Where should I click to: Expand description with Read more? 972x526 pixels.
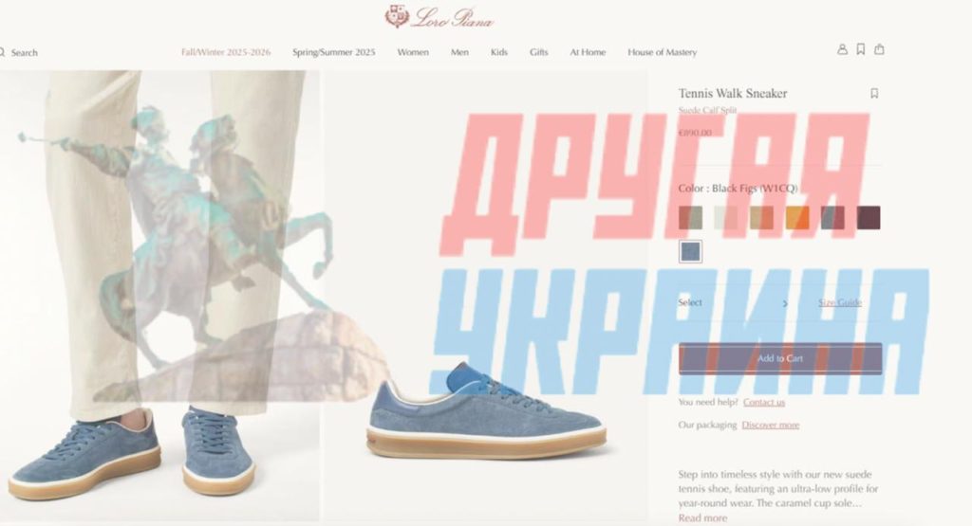coord(702,518)
